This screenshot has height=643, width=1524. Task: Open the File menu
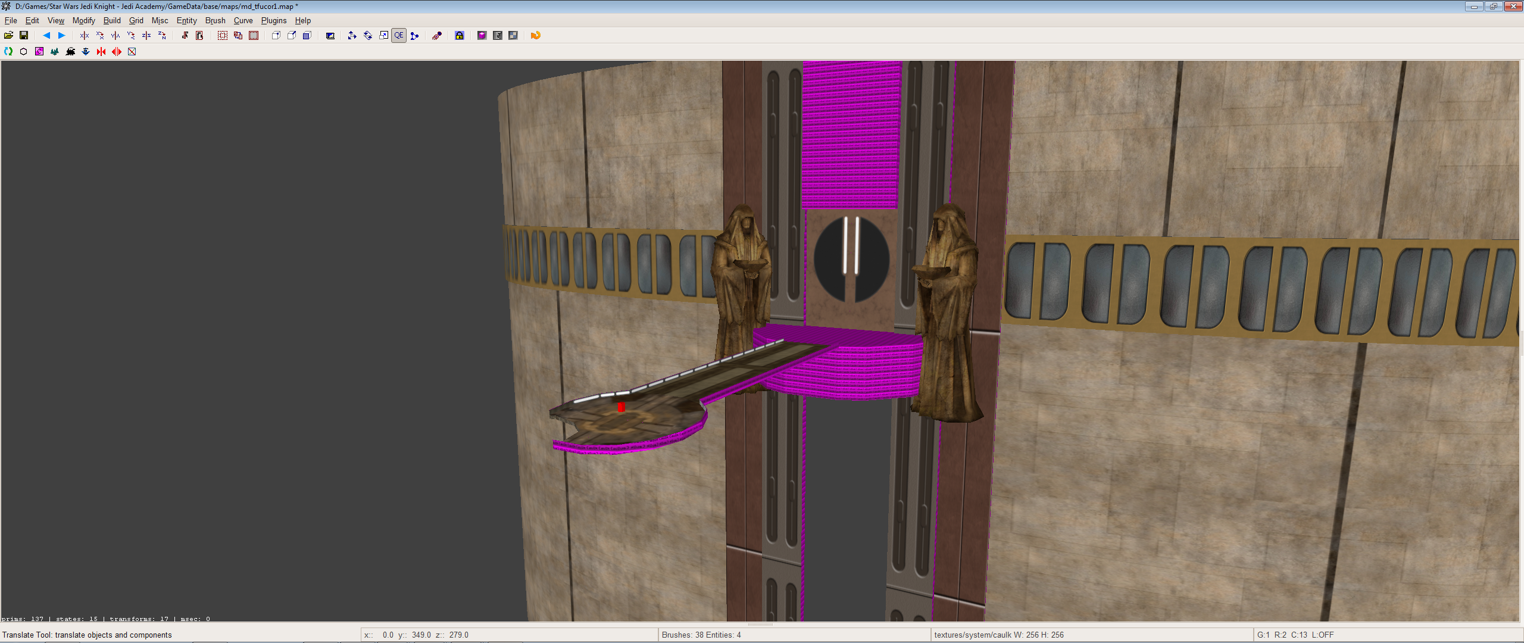11,20
